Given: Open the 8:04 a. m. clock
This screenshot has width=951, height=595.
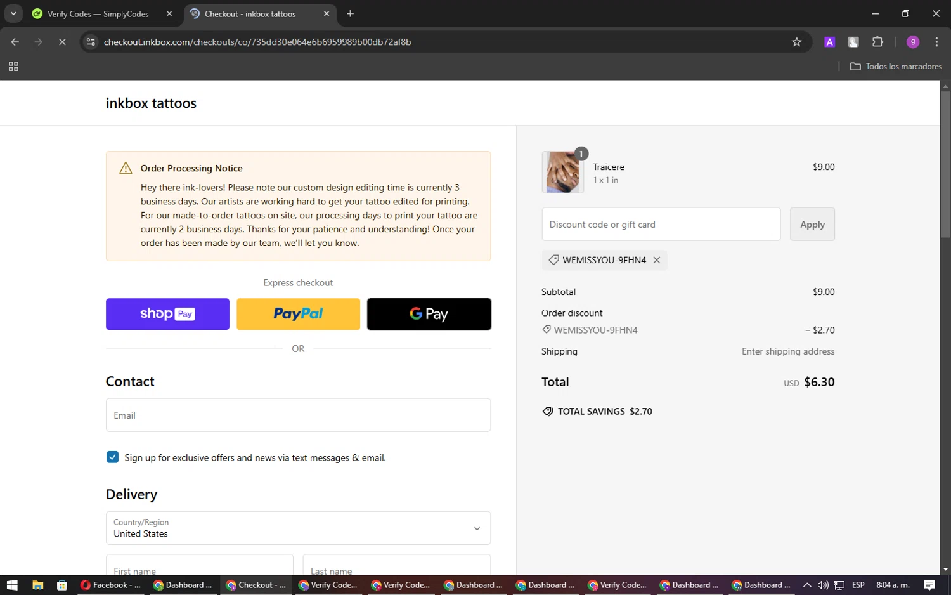Looking at the screenshot, I should coord(893,585).
